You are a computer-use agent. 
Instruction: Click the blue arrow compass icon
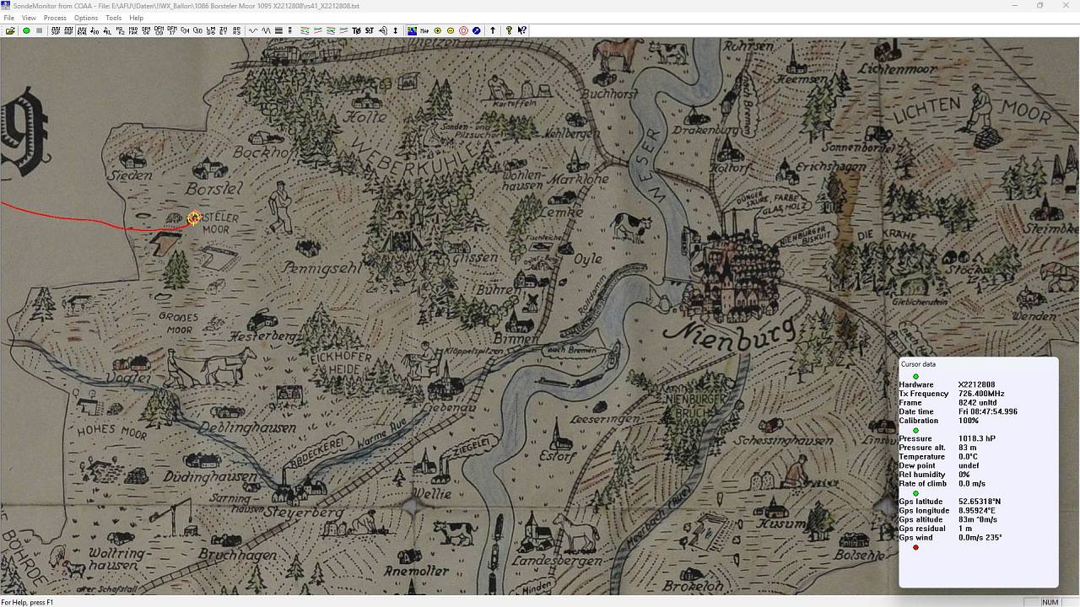coord(477,30)
